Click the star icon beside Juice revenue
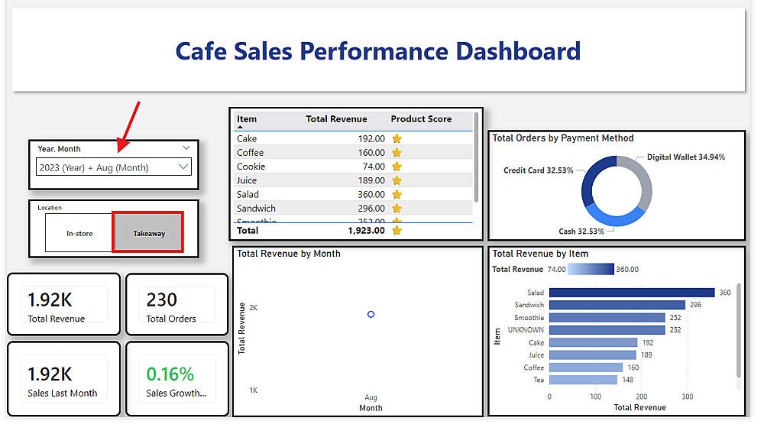 pos(397,181)
